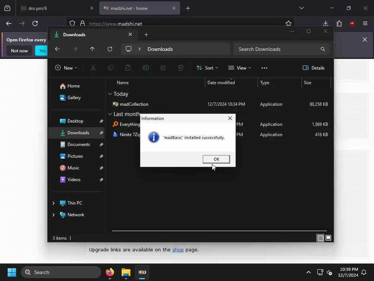Click the madCollection installer taskbar icon

(x=142, y=272)
